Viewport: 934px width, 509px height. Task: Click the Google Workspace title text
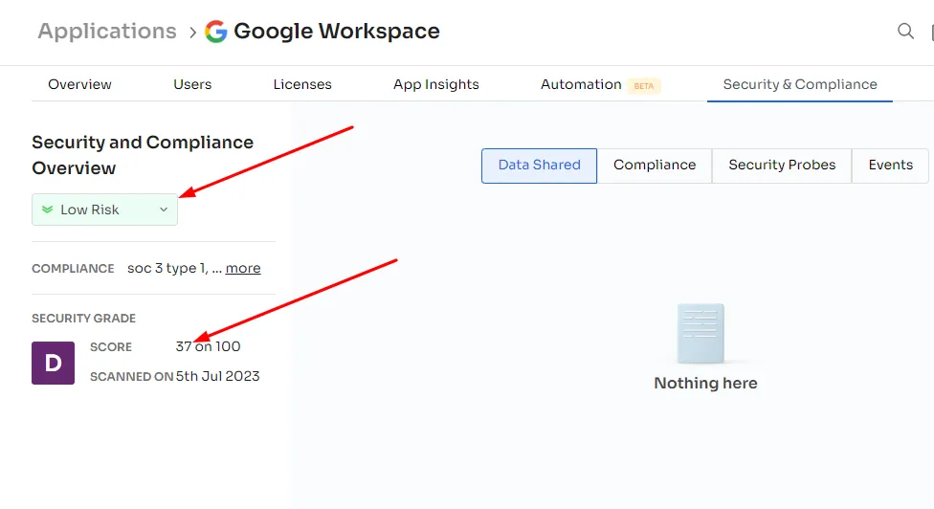[337, 31]
